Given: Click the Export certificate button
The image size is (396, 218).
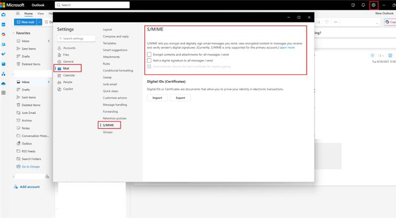Looking at the screenshot, I should point(180,98).
